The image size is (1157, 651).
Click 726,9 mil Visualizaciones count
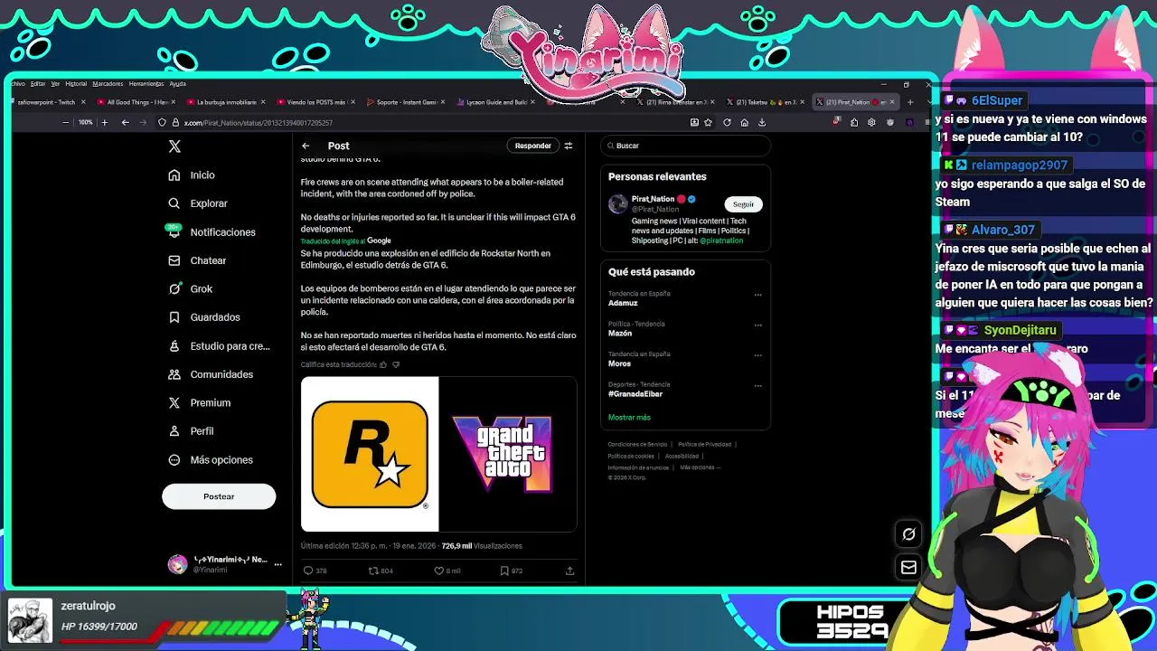coord(482,546)
